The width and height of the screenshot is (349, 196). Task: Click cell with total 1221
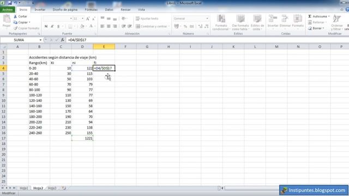82,138
